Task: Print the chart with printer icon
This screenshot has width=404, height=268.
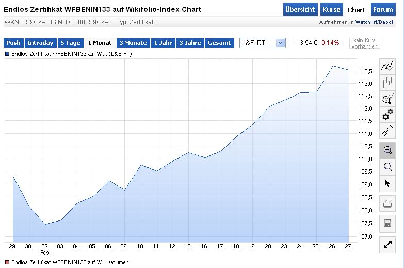Action: 387,203
